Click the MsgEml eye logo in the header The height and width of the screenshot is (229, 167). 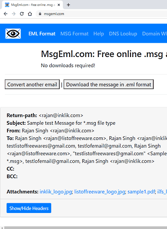(x=13, y=34)
